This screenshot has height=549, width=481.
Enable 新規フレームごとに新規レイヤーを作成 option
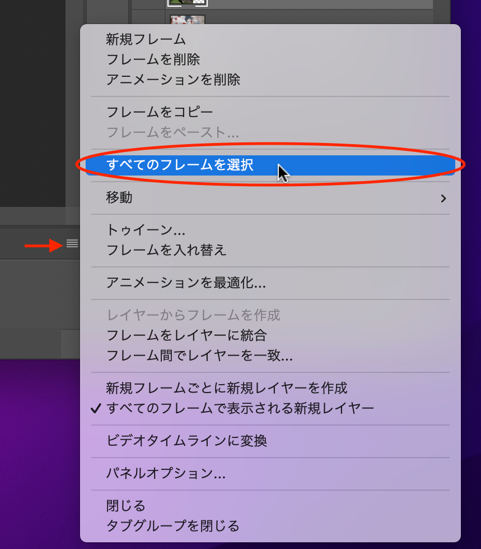[270, 388]
